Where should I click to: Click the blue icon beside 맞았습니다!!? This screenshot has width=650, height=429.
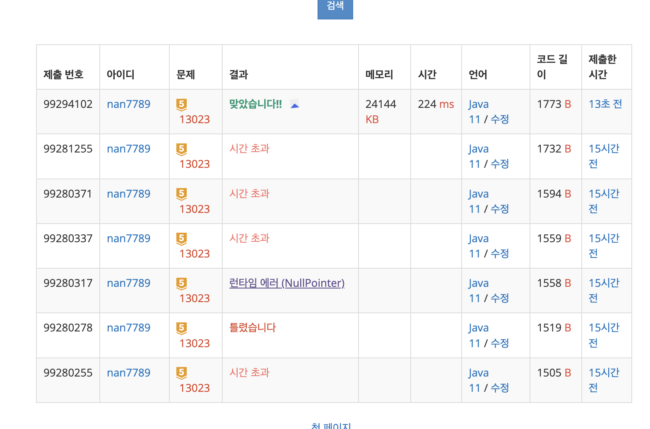coord(294,104)
